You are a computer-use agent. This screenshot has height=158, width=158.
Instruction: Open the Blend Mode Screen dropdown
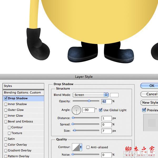pyautogui.click(x=91, y=95)
